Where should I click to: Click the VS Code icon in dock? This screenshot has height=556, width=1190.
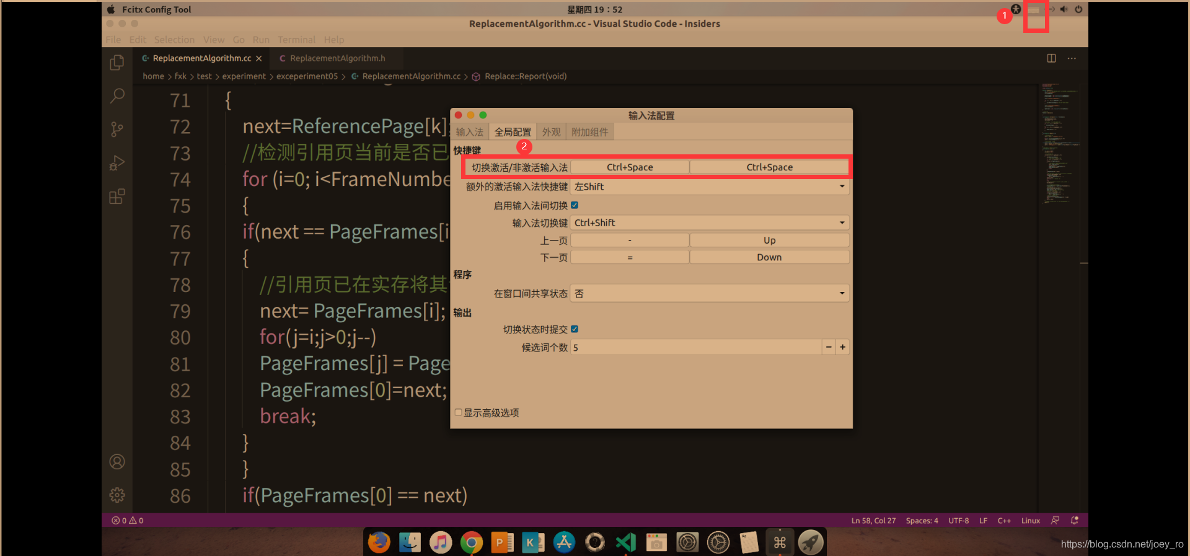pyautogui.click(x=625, y=542)
